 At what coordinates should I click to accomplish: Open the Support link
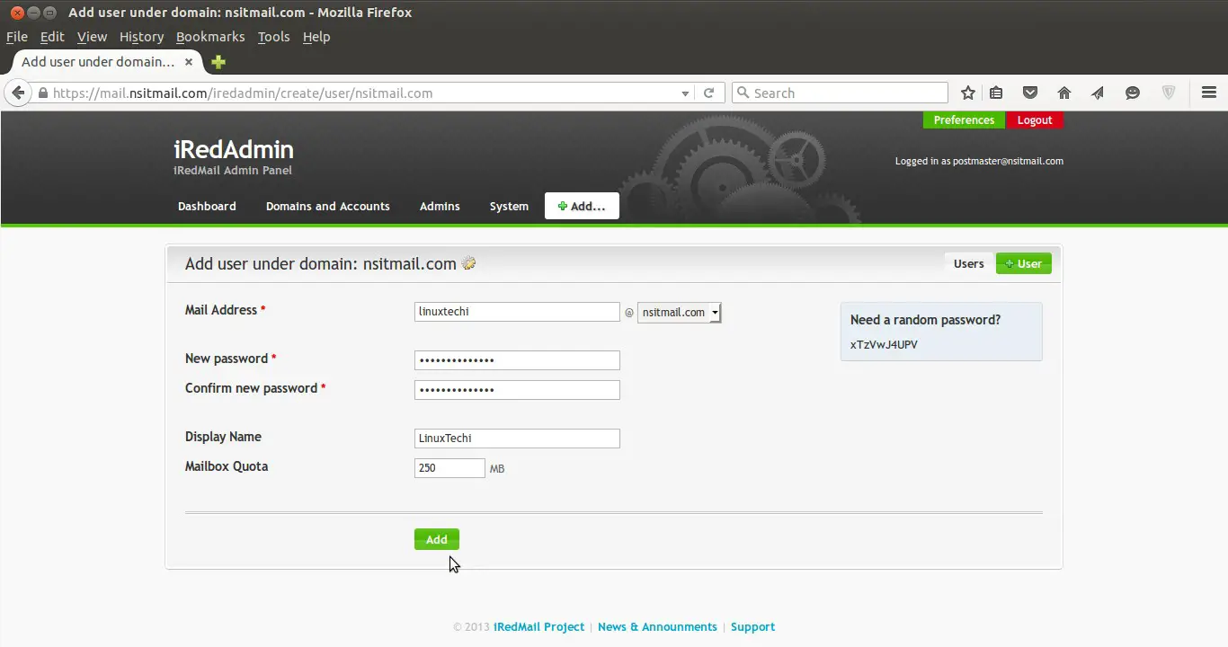click(752, 627)
